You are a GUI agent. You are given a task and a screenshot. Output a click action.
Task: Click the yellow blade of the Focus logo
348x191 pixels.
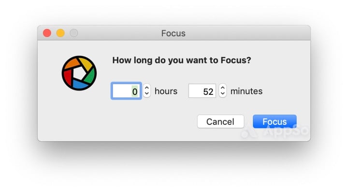point(87,63)
